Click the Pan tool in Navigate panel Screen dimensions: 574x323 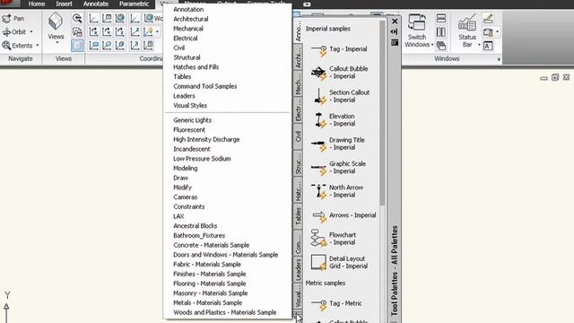point(13,18)
